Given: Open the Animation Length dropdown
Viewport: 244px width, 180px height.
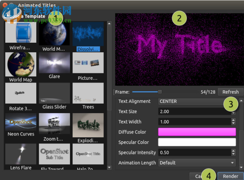Looking at the screenshot, I should tap(197, 163).
